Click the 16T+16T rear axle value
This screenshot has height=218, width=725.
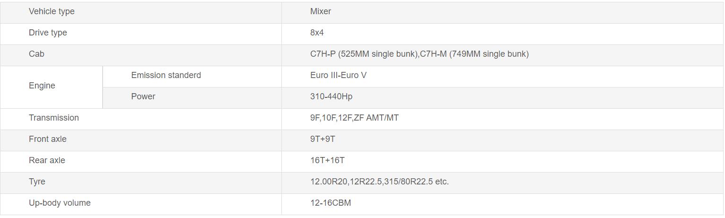327,160
